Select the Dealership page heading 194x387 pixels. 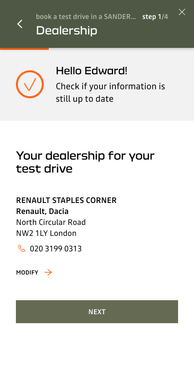[67, 30]
